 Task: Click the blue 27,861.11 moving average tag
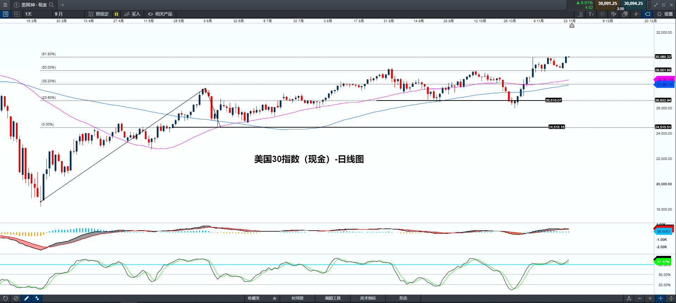[x=664, y=85]
